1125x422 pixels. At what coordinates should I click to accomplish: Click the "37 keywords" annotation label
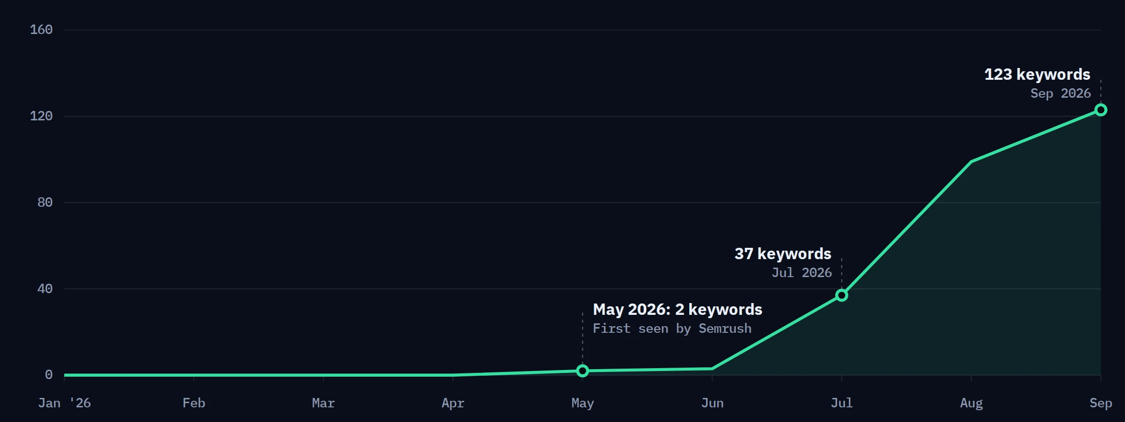click(x=783, y=254)
